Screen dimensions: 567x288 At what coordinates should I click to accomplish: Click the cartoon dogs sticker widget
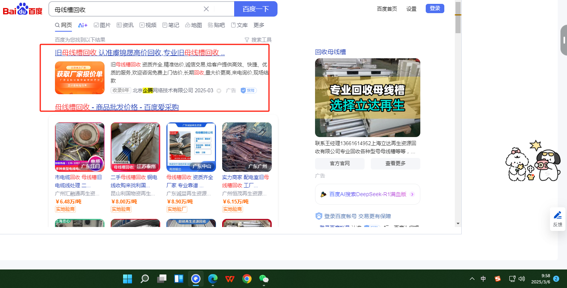(533, 161)
